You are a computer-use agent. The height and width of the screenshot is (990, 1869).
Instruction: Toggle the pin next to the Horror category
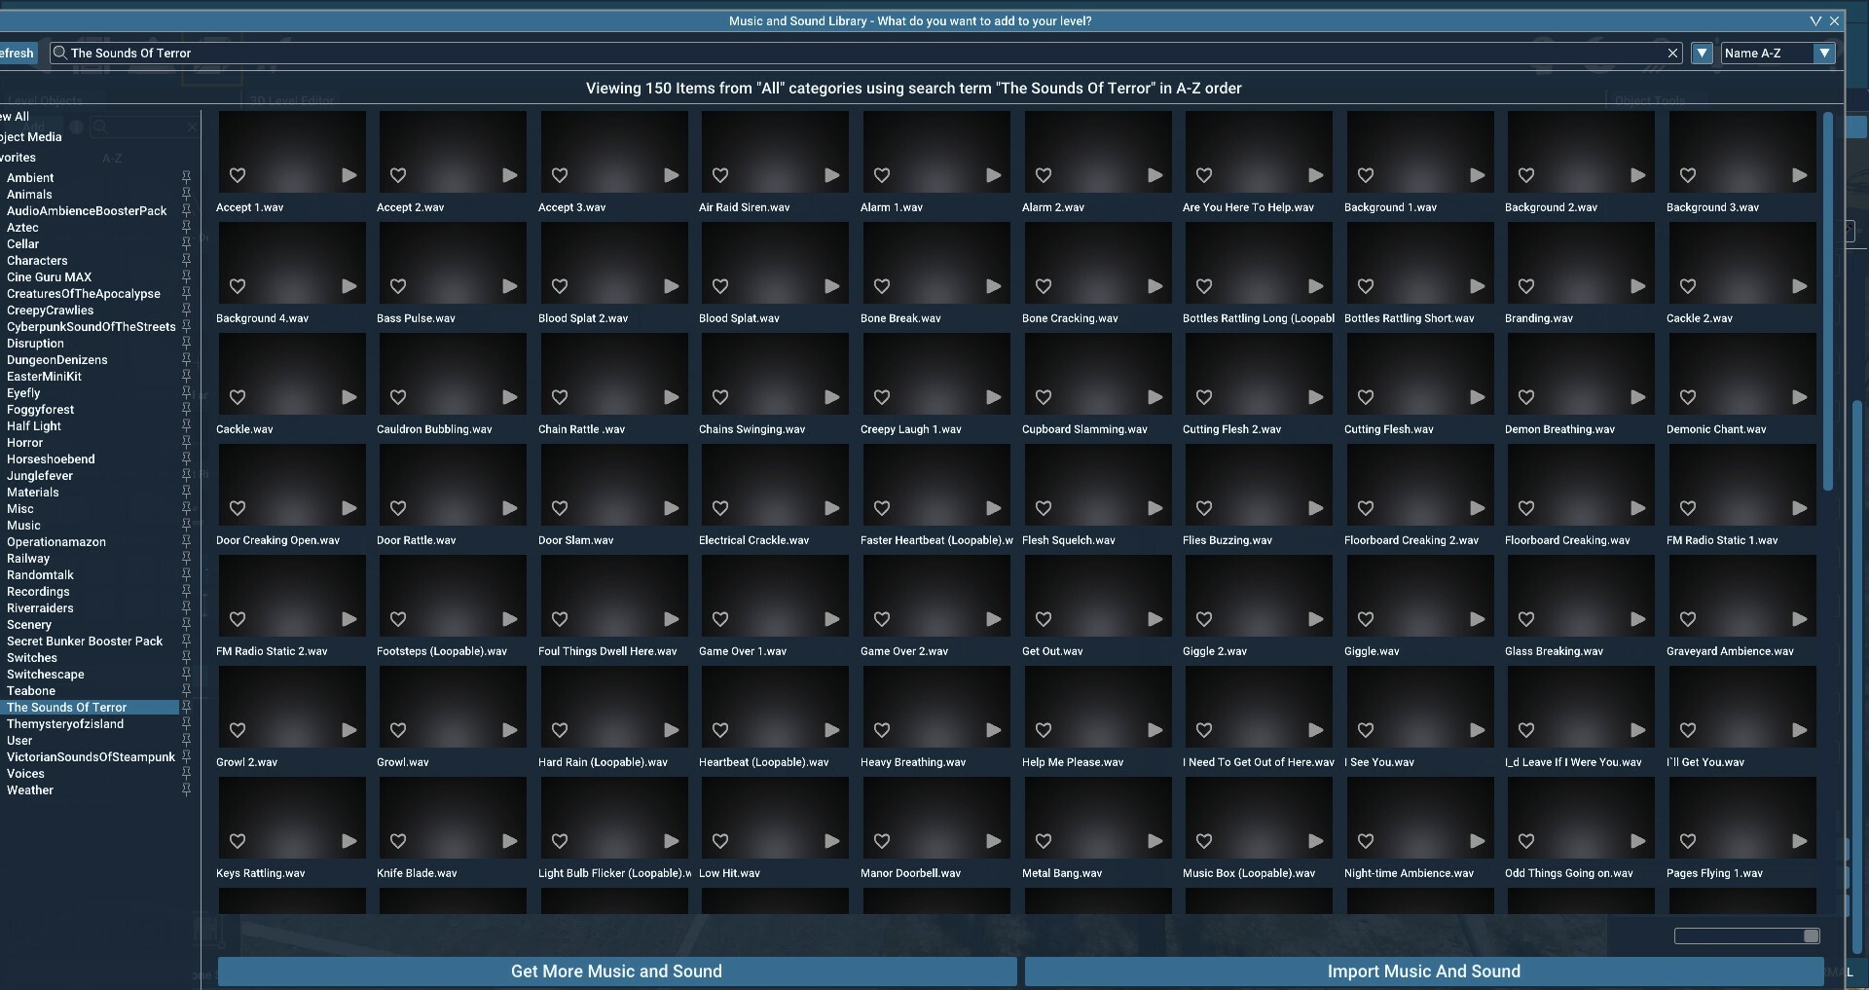click(186, 442)
